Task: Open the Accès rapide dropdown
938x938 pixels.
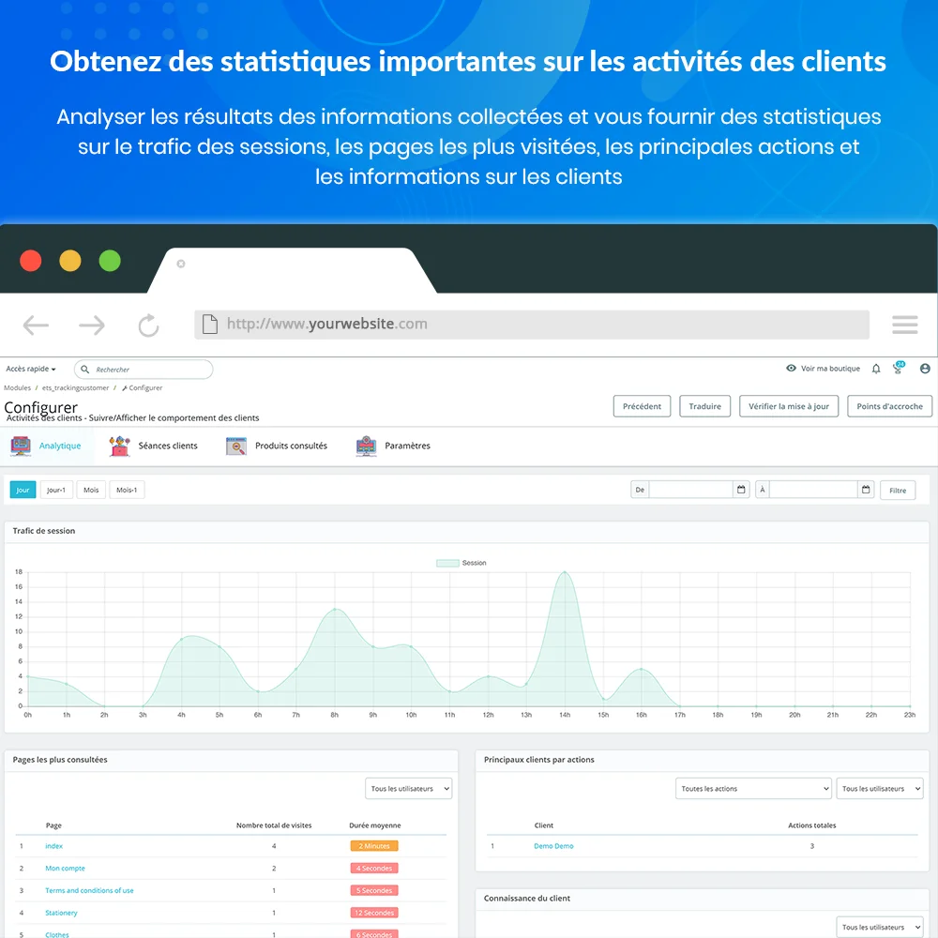Action: 31,369
